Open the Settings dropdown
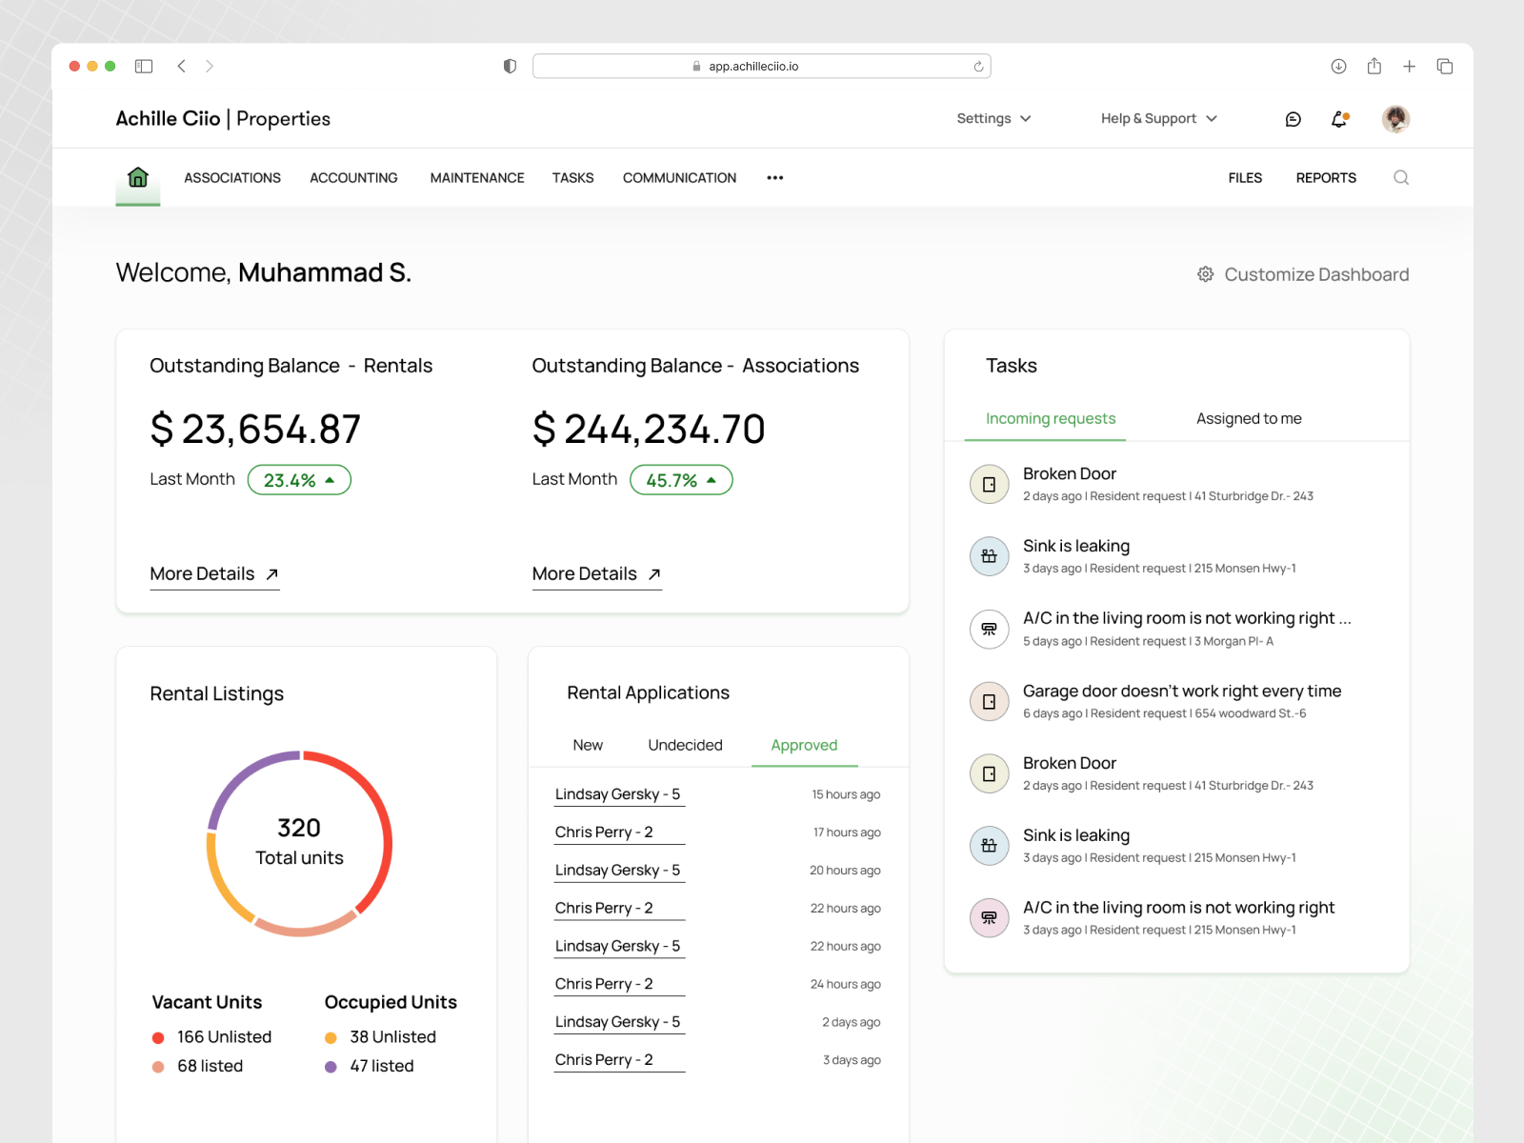The image size is (1524, 1143). (993, 118)
